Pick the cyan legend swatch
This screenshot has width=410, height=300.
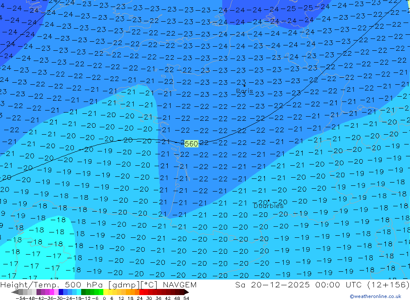79,292
